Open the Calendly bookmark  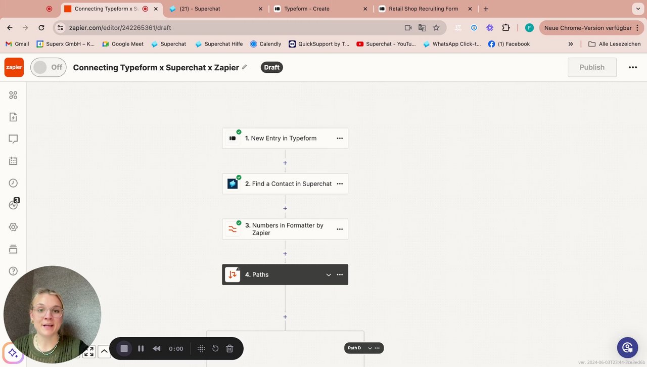pos(265,44)
